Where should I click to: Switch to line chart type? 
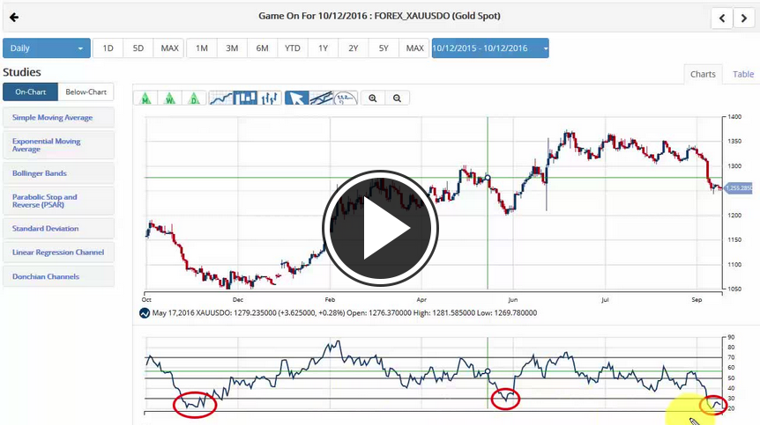(x=221, y=99)
